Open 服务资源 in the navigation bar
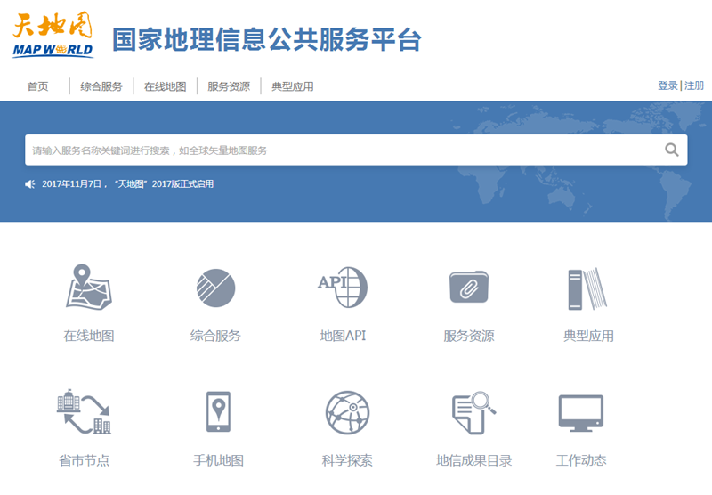This screenshot has height=495, width=712. tap(229, 86)
